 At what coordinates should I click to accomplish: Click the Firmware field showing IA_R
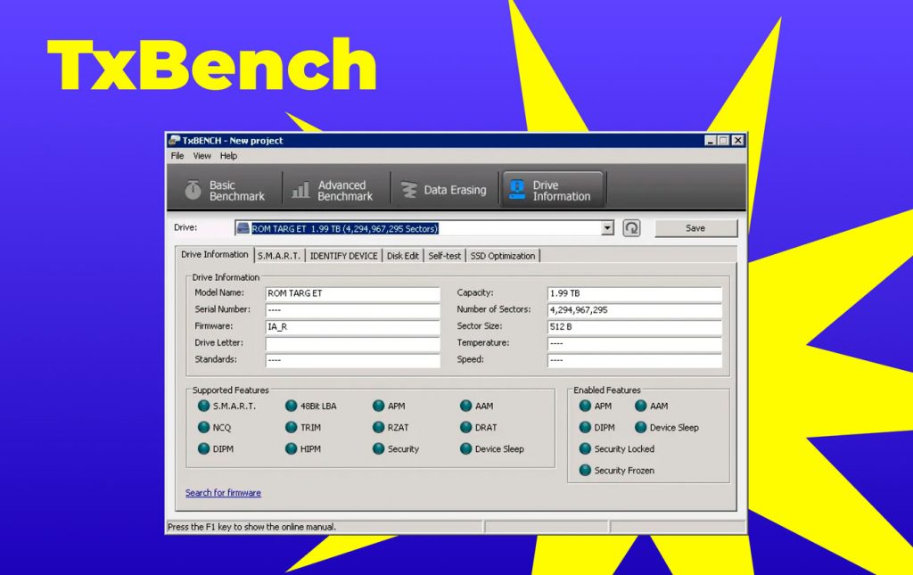tap(352, 326)
